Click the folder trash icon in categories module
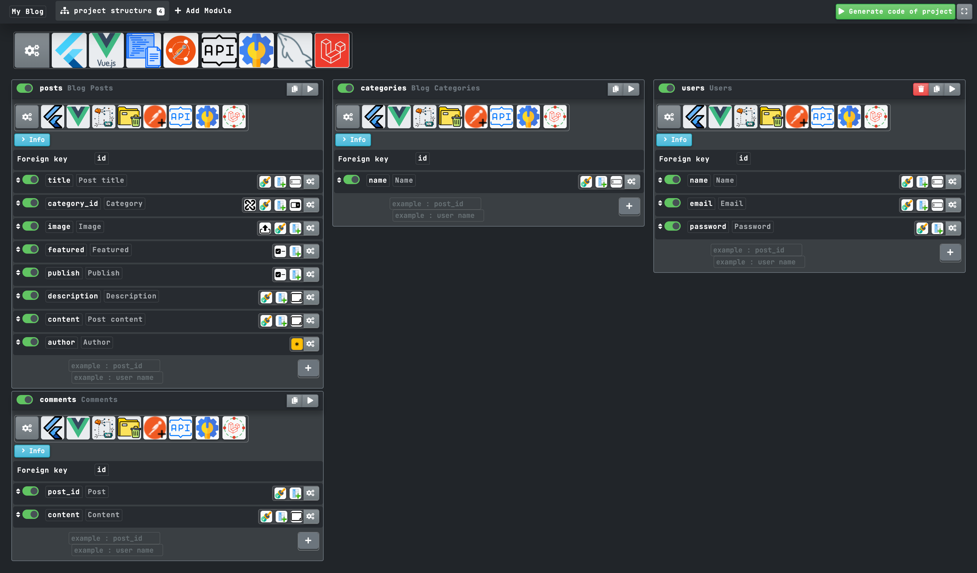Image resolution: width=977 pixels, height=573 pixels. [450, 117]
